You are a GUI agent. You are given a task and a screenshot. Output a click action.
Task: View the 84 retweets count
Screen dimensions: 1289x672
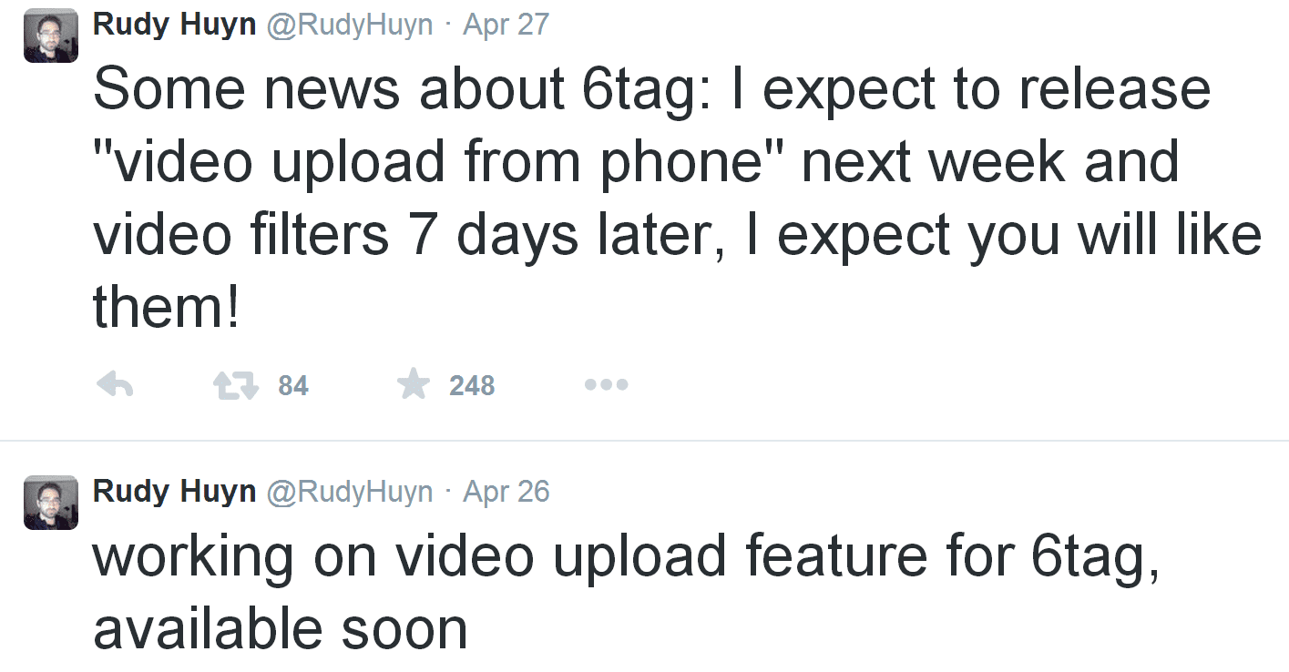click(293, 386)
